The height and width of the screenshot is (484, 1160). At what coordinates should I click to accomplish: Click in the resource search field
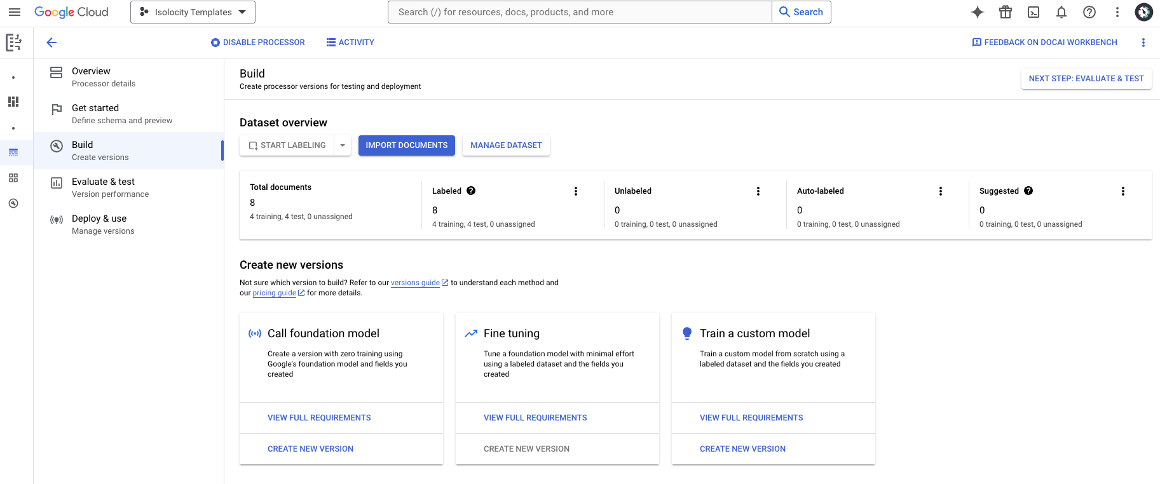coord(578,12)
